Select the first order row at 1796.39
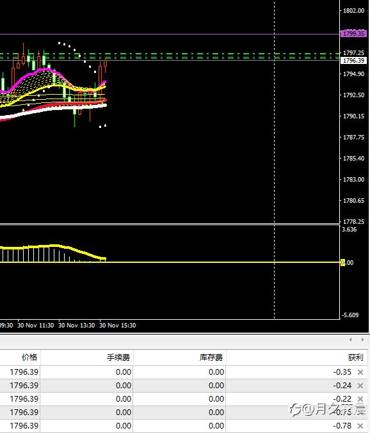370x433 pixels. coord(185,372)
